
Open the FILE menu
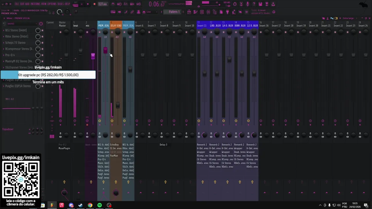(17, 4)
